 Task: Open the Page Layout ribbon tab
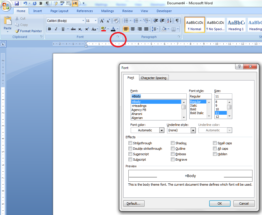click(59, 11)
